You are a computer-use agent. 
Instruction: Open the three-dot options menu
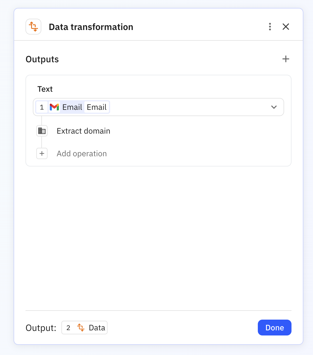click(x=270, y=27)
